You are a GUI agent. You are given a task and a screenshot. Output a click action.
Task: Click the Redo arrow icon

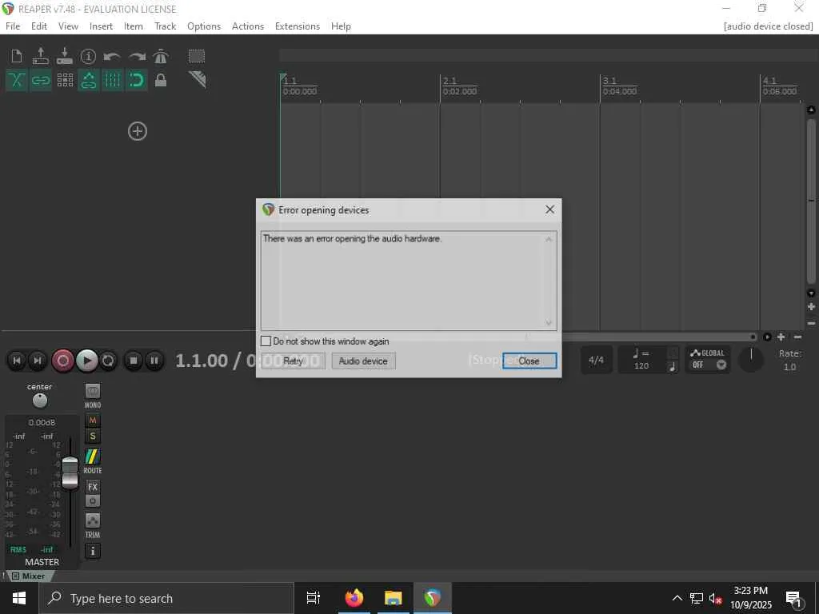pyautogui.click(x=137, y=56)
